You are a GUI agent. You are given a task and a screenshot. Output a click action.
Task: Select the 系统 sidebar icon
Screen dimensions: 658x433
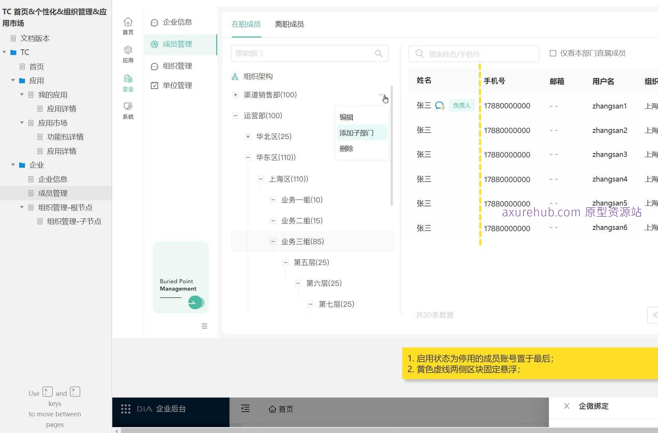(128, 107)
